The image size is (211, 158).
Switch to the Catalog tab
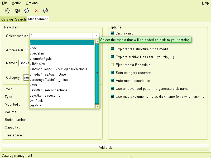(7, 19)
